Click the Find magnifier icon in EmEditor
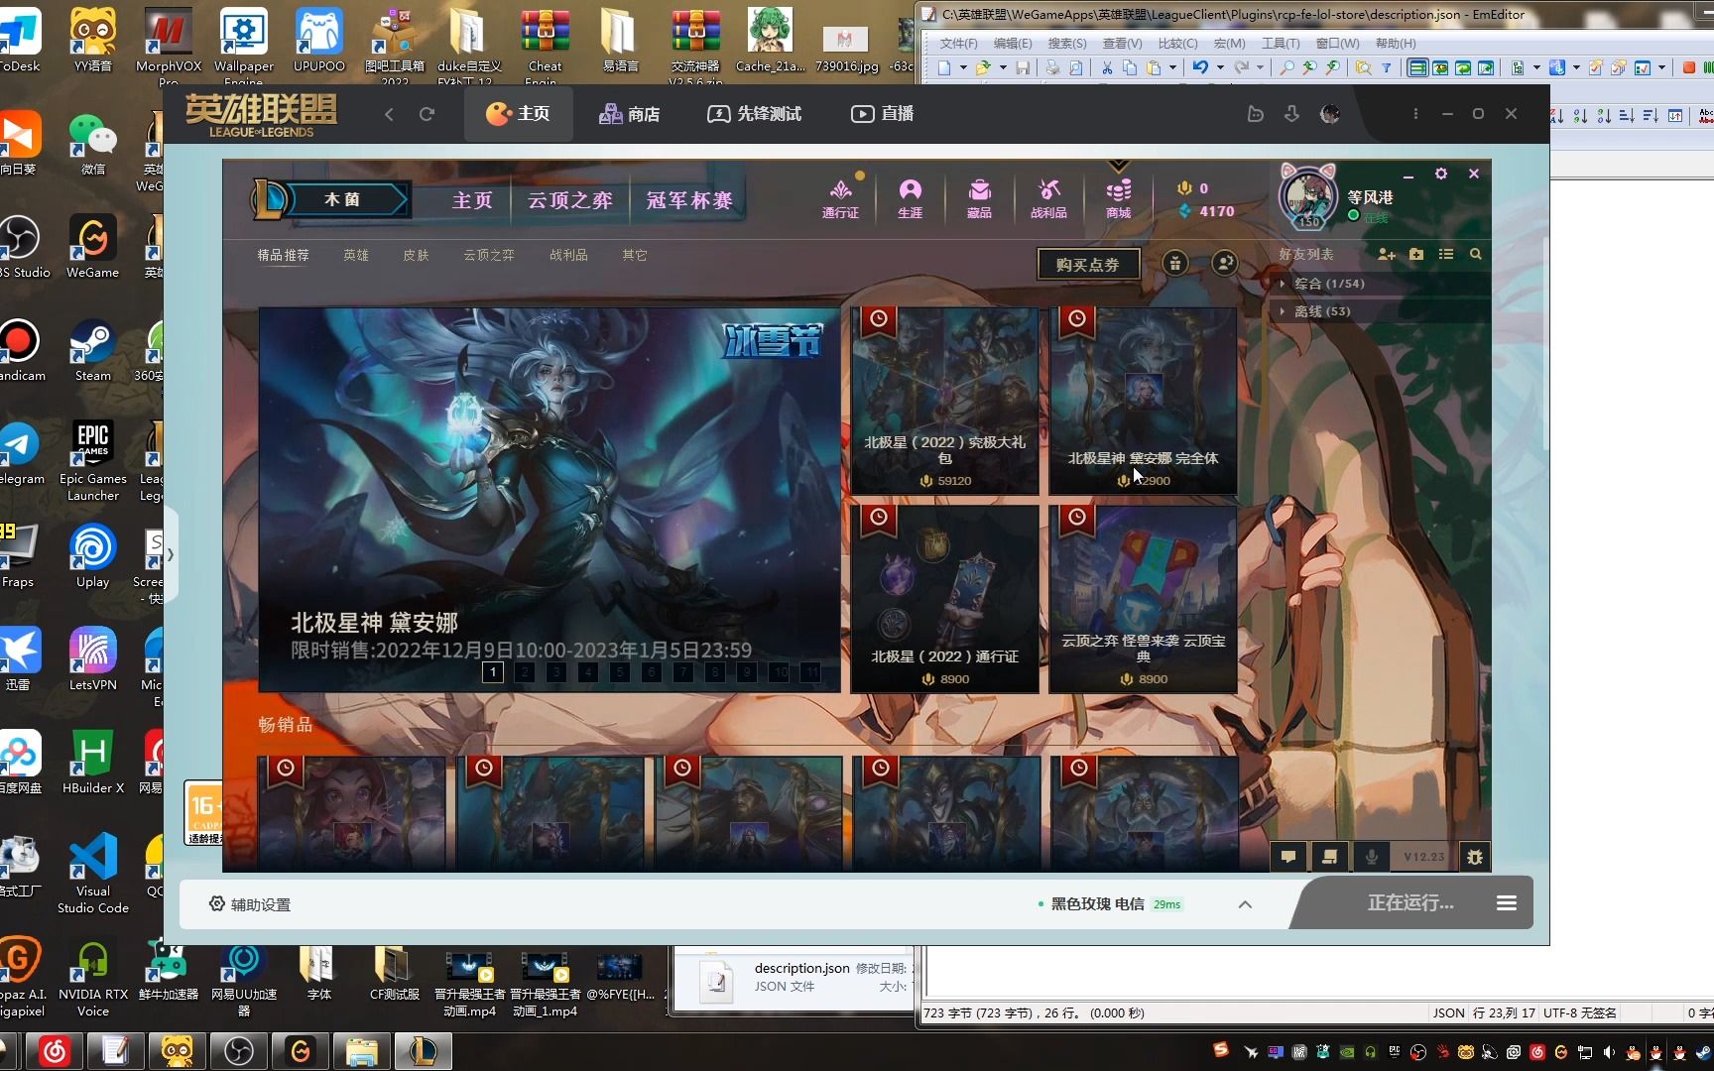The height and width of the screenshot is (1071, 1714). [1286, 67]
